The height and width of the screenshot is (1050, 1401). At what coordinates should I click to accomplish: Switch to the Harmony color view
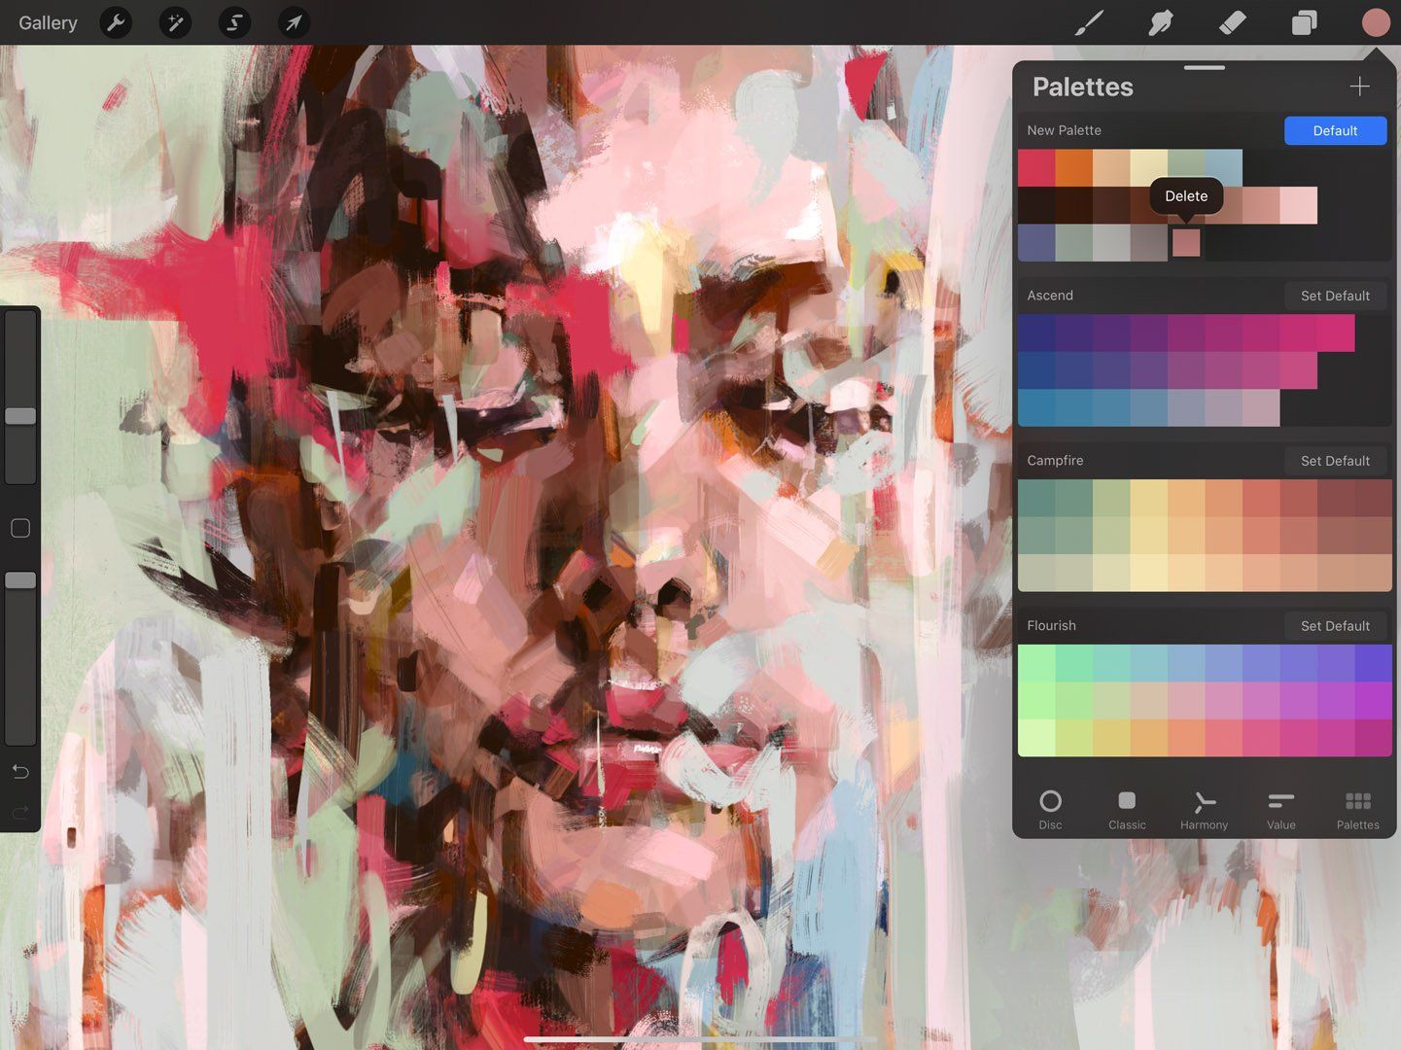pos(1204,807)
